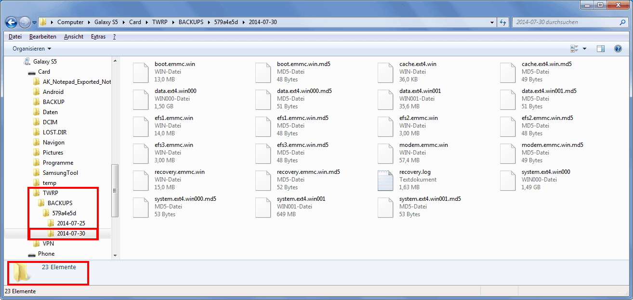Select the DCIM folder in the tree
The width and height of the screenshot is (633, 300).
(x=50, y=122)
